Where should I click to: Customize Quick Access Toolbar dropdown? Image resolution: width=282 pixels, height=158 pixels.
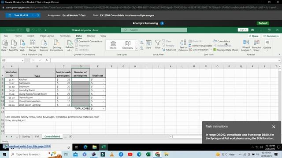coord(46,30)
